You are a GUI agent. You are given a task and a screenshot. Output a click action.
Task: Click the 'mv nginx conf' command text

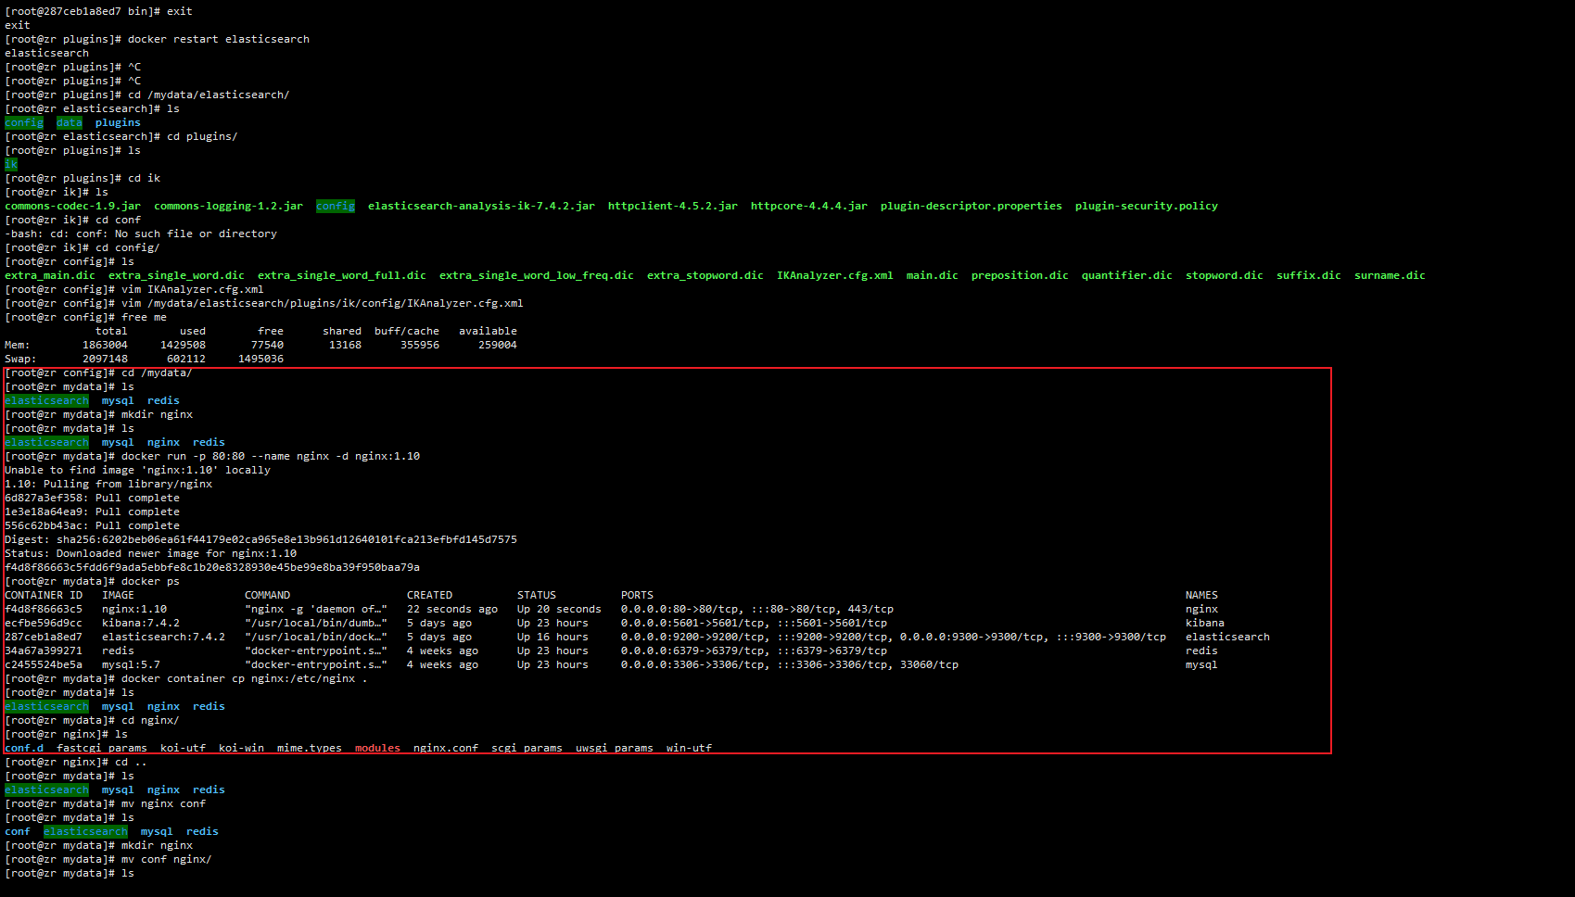[163, 803]
